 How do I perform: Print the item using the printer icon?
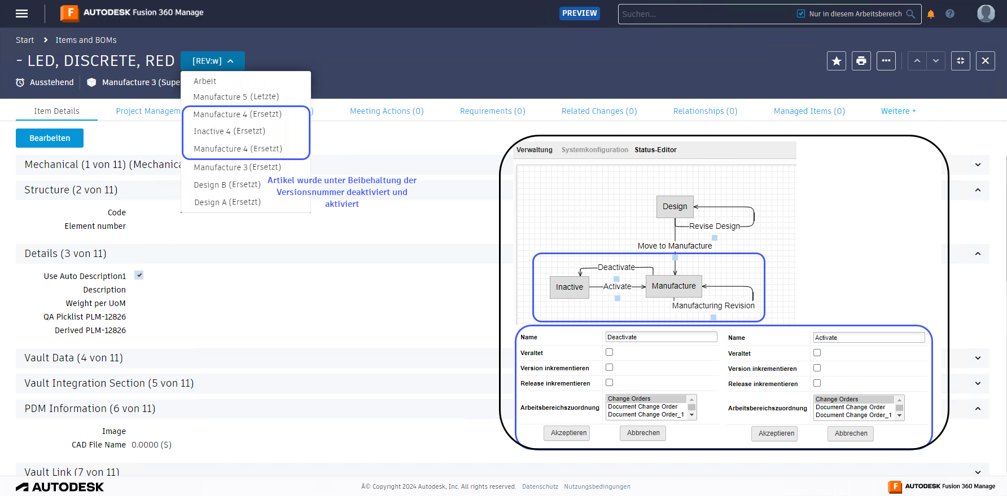(x=861, y=61)
